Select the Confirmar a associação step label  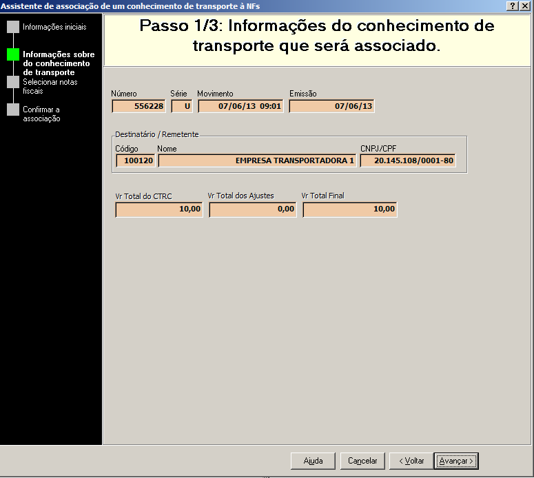pyautogui.click(x=41, y=114)
